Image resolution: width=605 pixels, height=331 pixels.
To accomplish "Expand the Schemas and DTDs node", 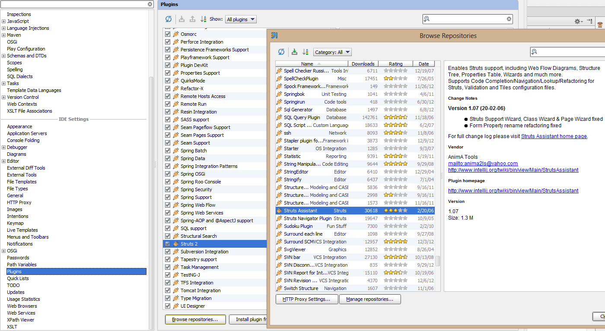I will [3, 56].
